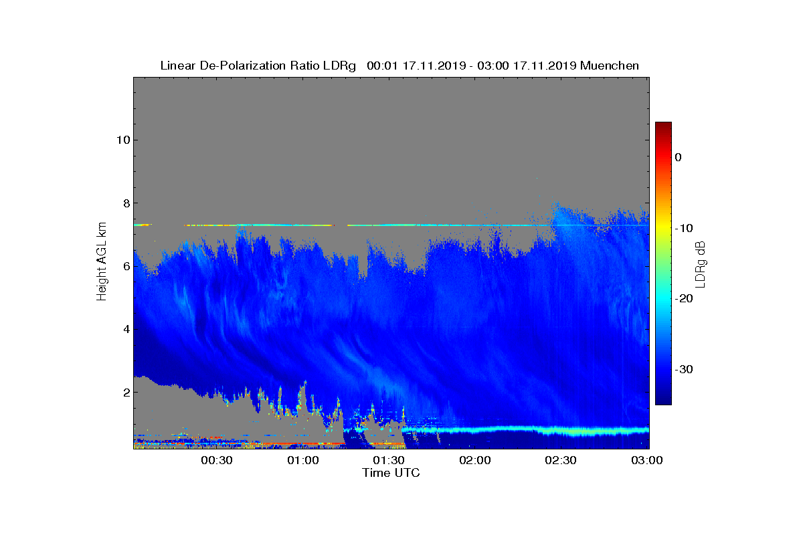Click the 01:00 time tick label
Screen dimensions: 803x535
pyautogui.click(x=303, y=460)
